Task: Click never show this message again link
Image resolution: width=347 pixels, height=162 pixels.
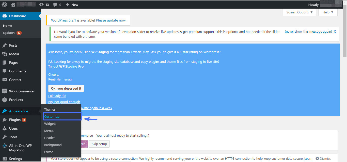Action: click(x=308, y=32)
